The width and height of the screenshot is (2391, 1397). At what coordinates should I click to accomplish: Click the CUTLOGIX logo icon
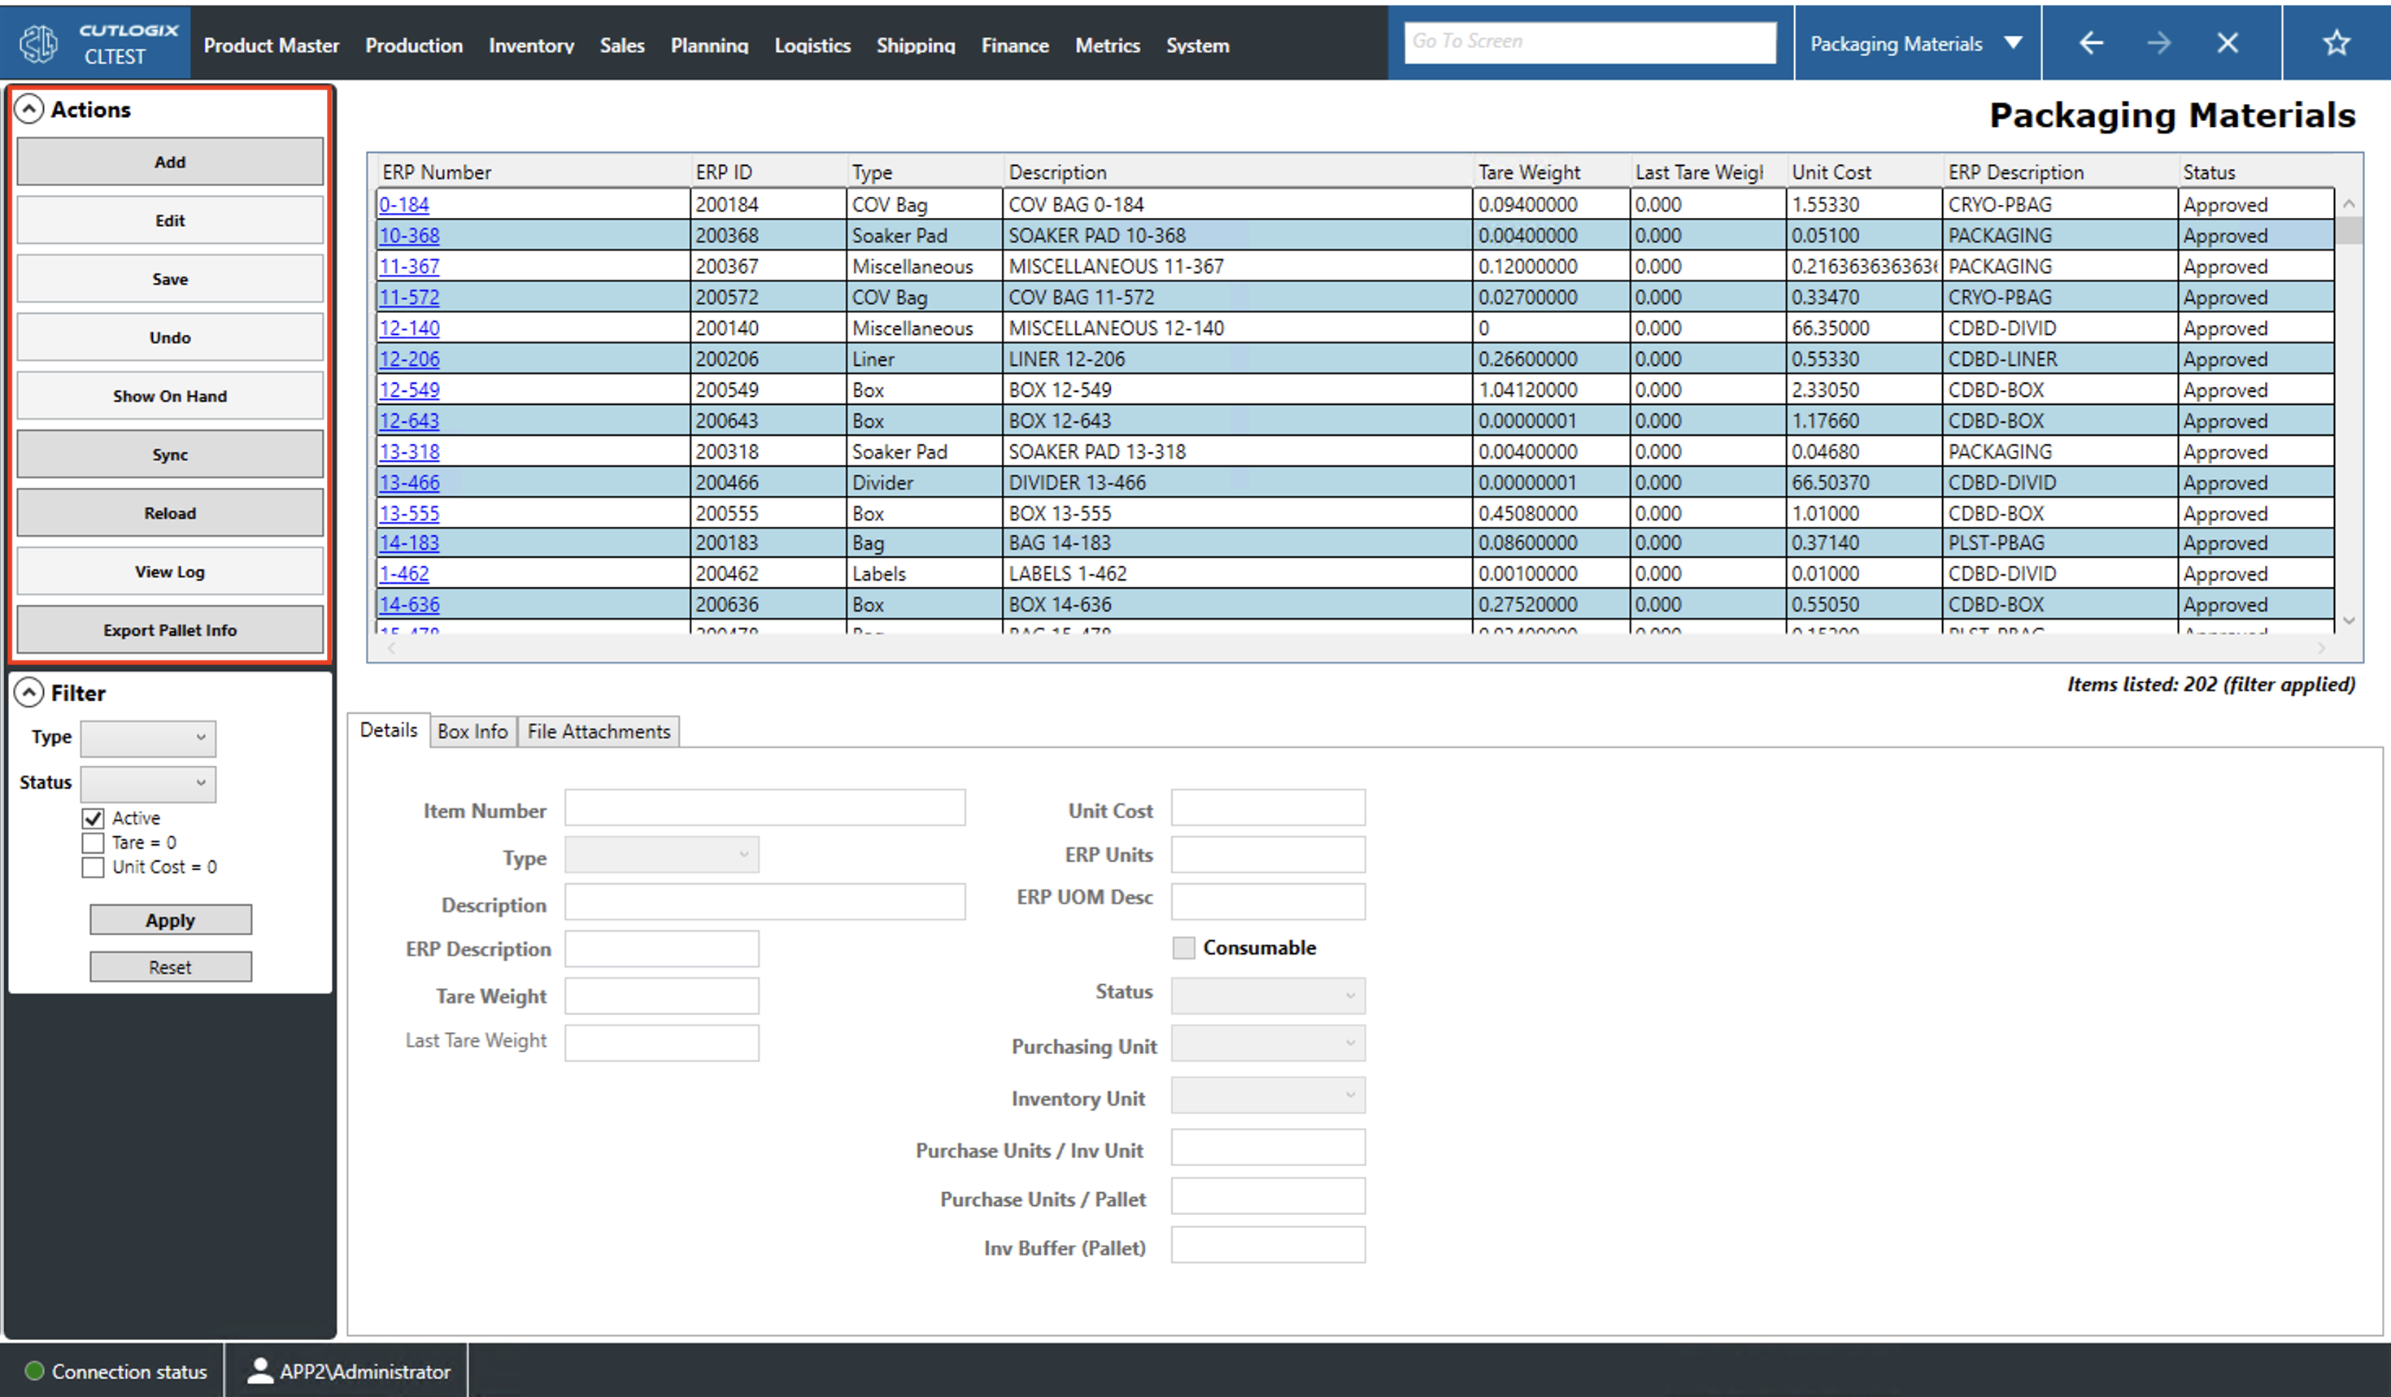(38, 42)
